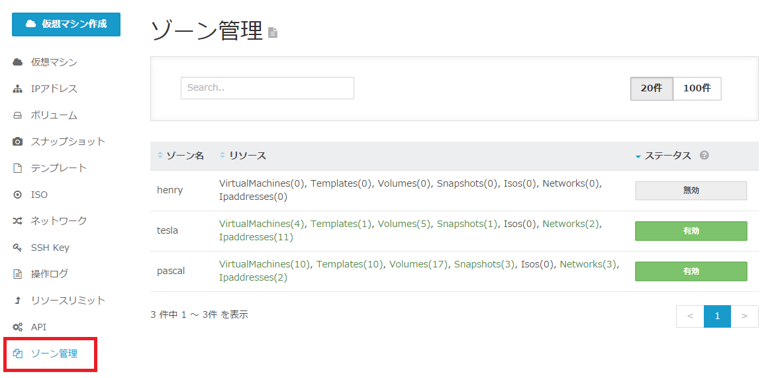Click the cloud icon for 仮想マシン
Viewport: 776px width, 378px height.
pos(18,62)
